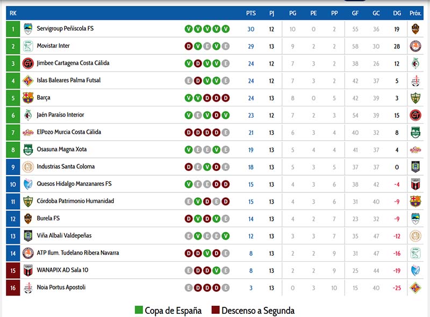Sort table by PP column header
430x317 pixels.
coord(334,13)
